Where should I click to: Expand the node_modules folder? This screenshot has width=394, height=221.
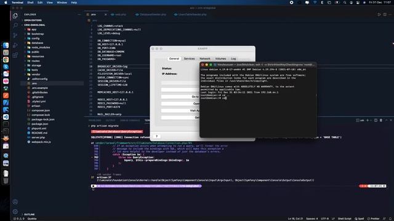pyautogui.click(x=41, y=47)
